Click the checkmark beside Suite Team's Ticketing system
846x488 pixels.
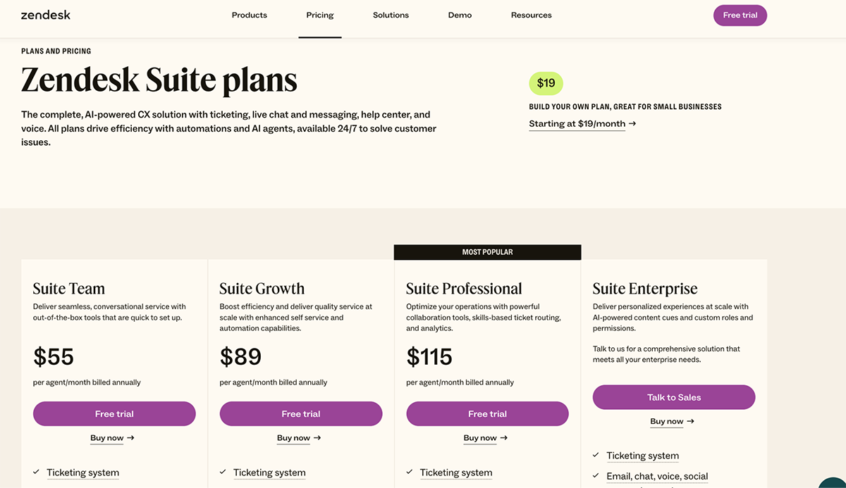click(35, 473)
